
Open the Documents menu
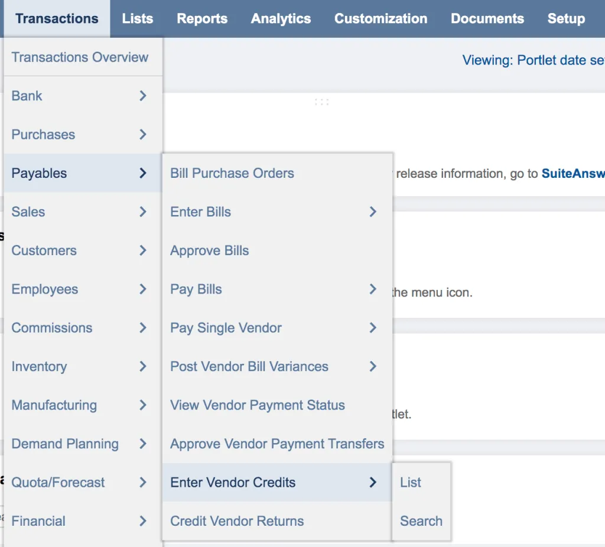pos(487,18)
